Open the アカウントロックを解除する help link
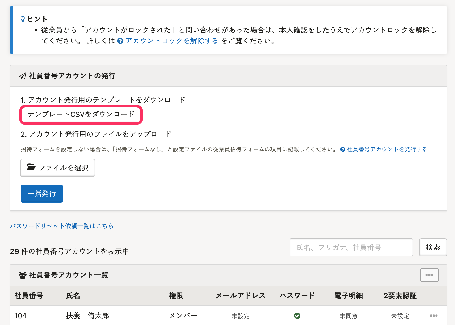455x325 pixels. 172,41
